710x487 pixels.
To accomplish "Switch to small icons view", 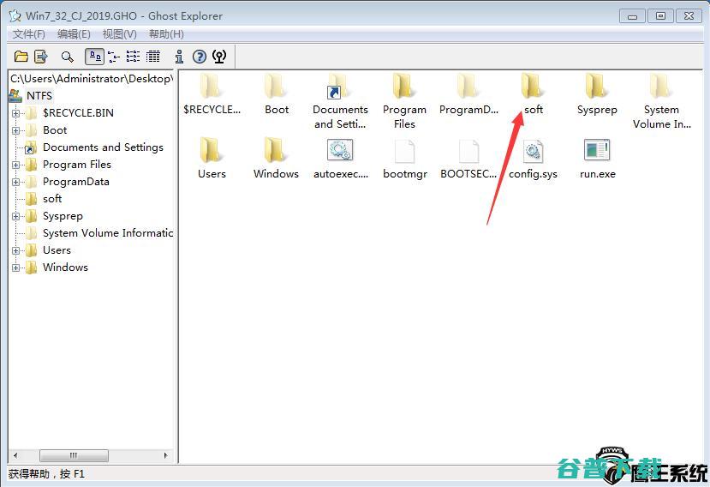I will 113,57.
